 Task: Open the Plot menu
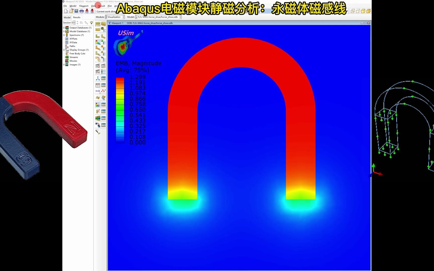(110, 6)
